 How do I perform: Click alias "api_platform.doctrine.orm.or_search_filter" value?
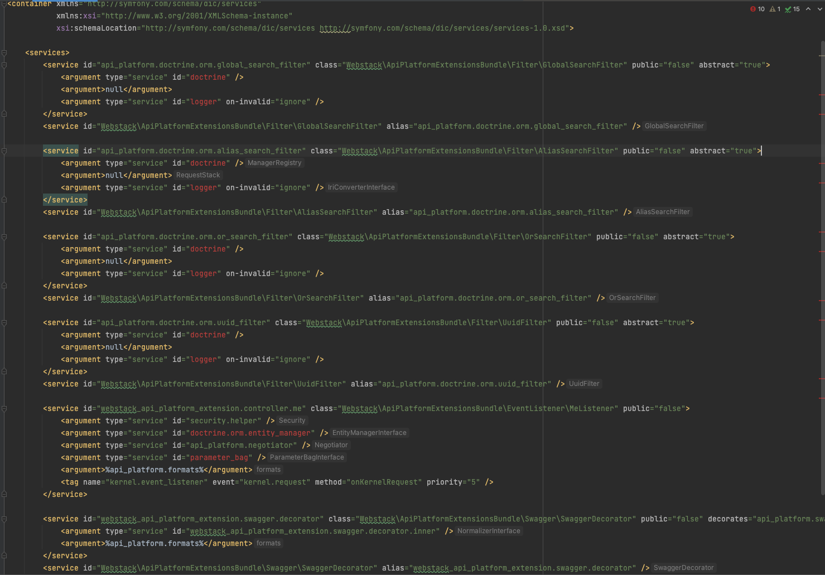pyautogui.click(x=494, y=298)
